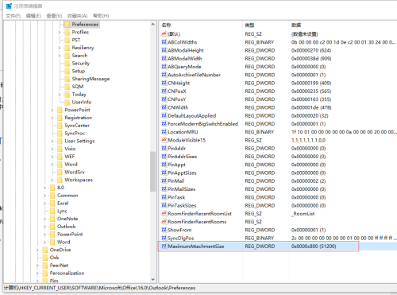Click the Registry Editor title bar icon

9,6
